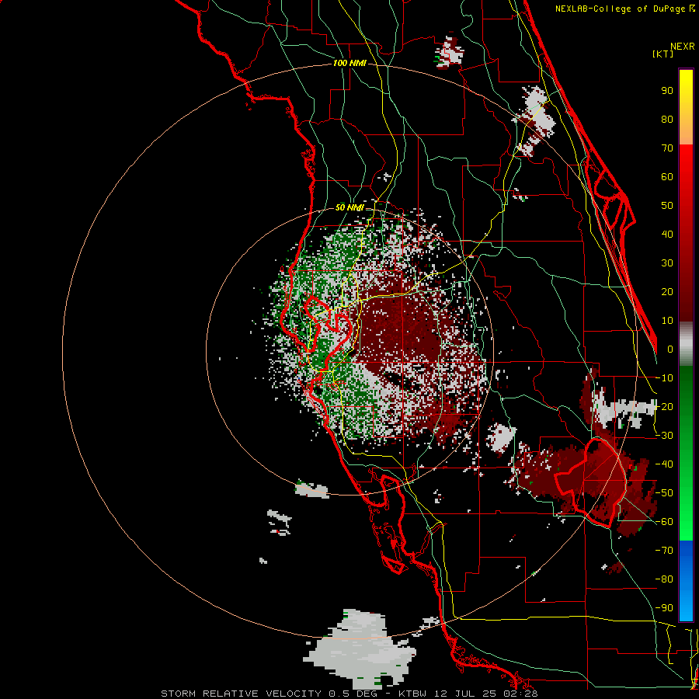
Task: Click the NEXR label above color scale
Action: pyautogui.click(x=683, y=47)
